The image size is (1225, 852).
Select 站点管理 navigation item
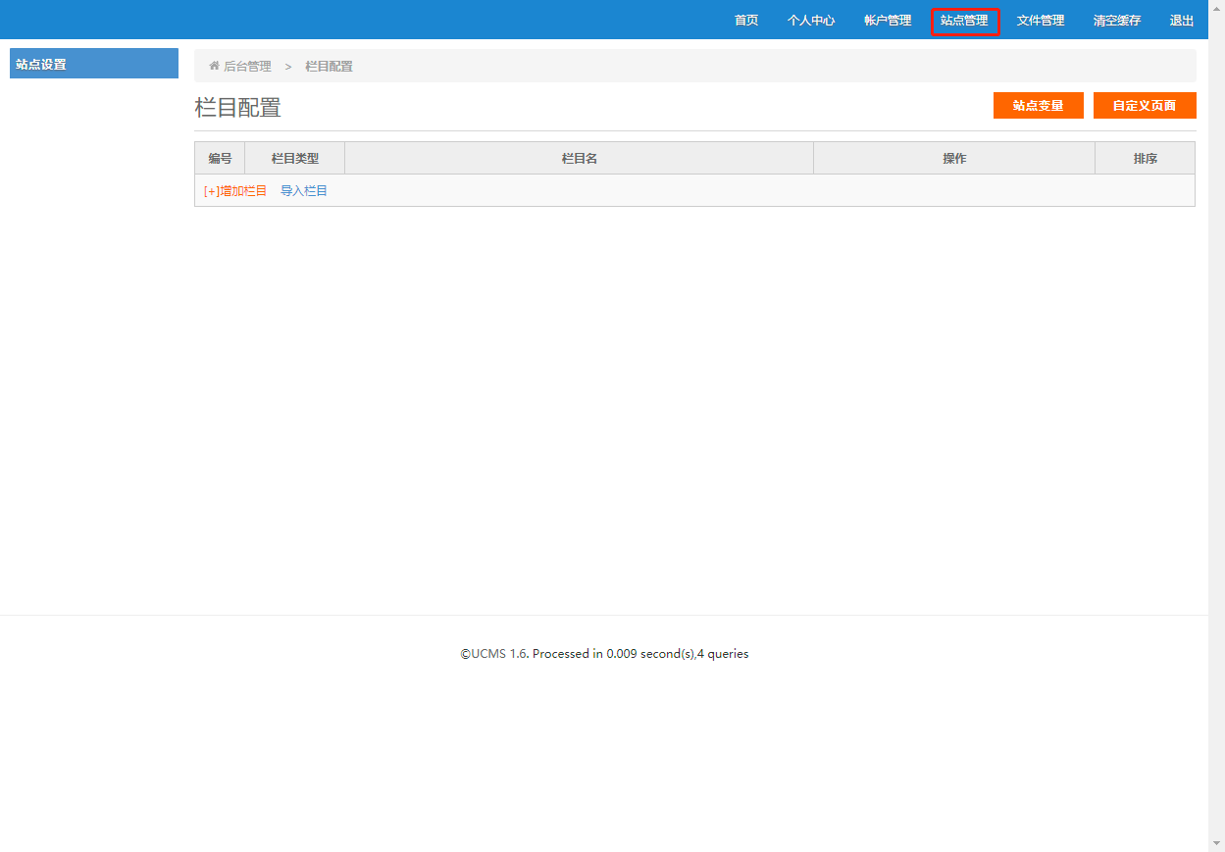[x=964, y=21]
